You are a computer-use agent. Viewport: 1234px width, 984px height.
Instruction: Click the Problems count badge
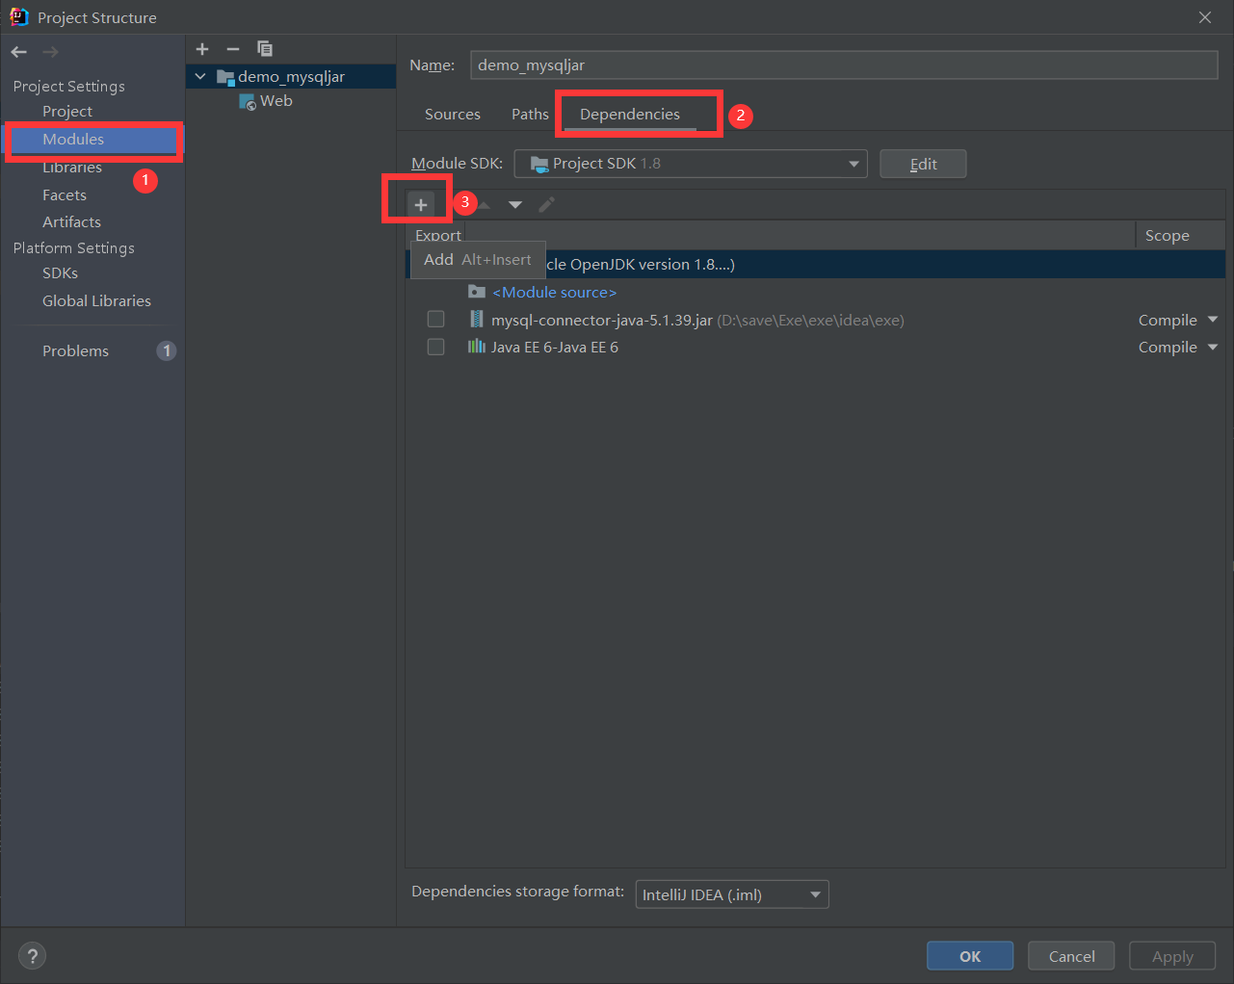(167, 350)
